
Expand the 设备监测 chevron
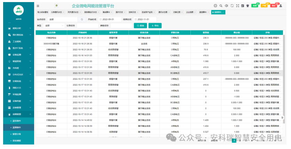[x=30, y=55]
